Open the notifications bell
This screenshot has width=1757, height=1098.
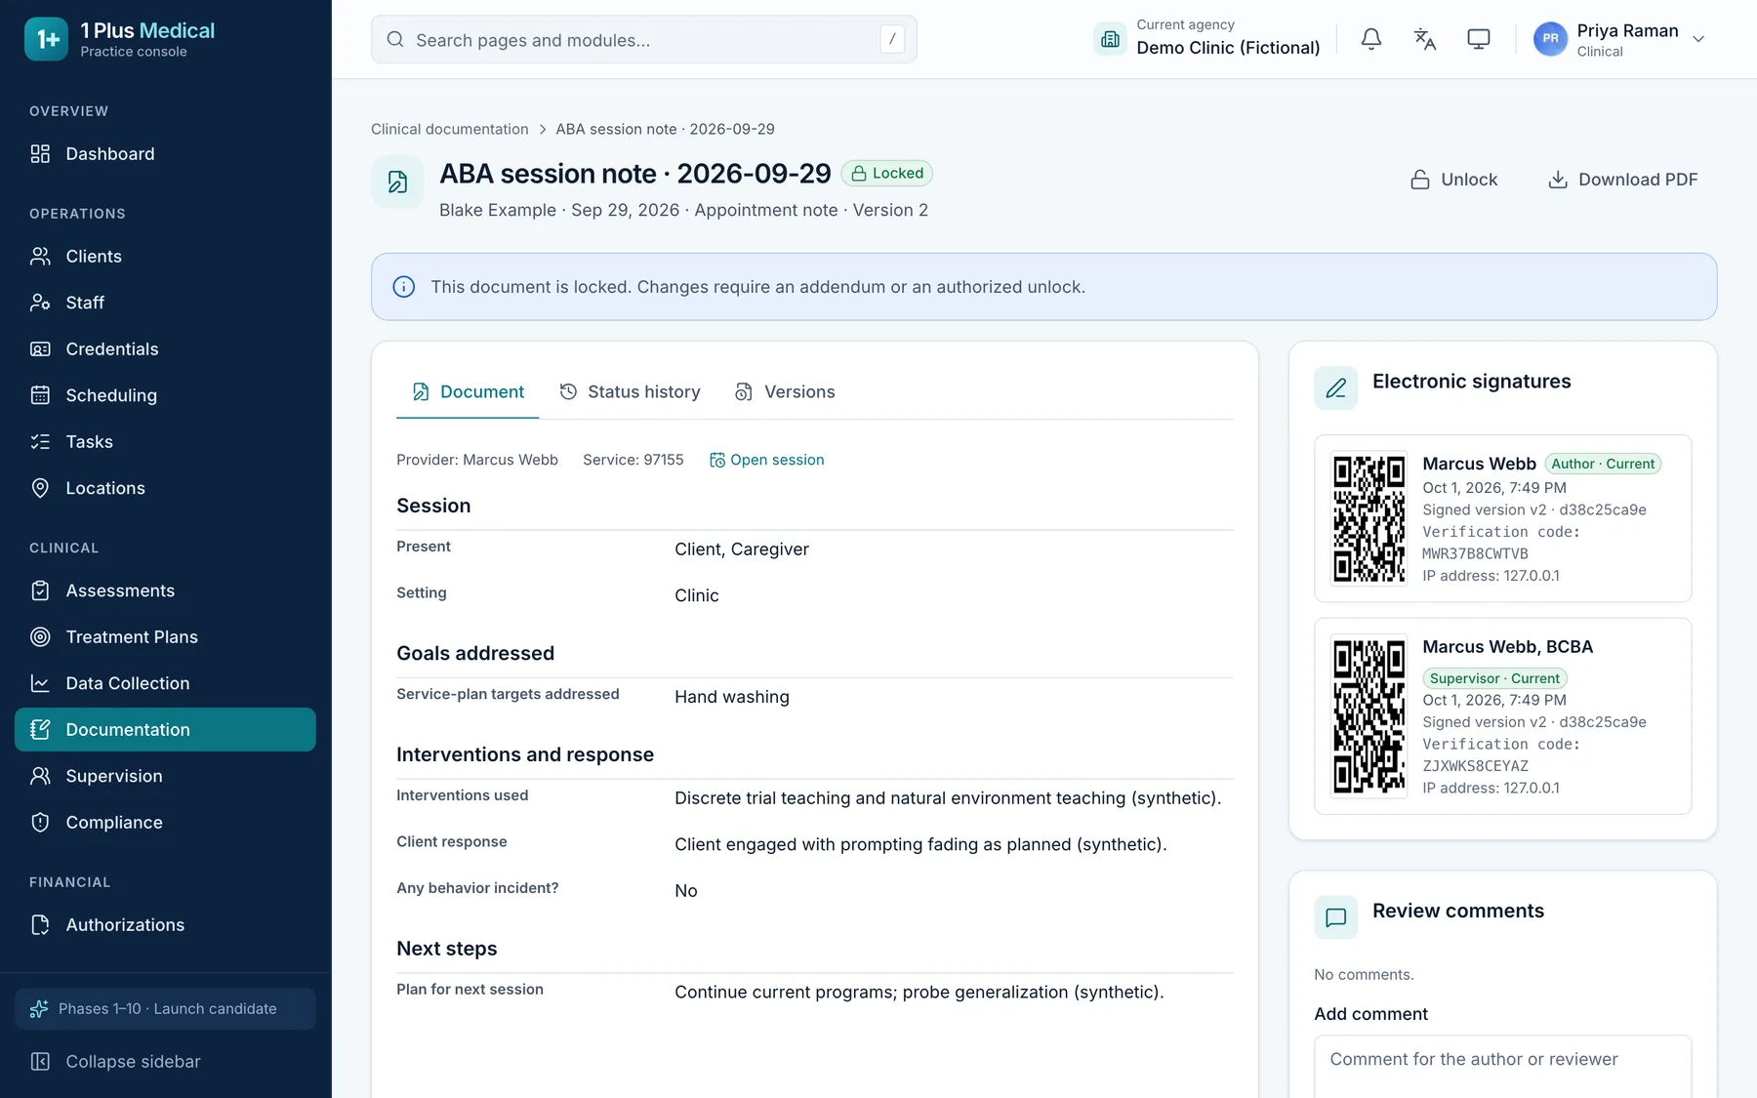tap(1370, 39)
